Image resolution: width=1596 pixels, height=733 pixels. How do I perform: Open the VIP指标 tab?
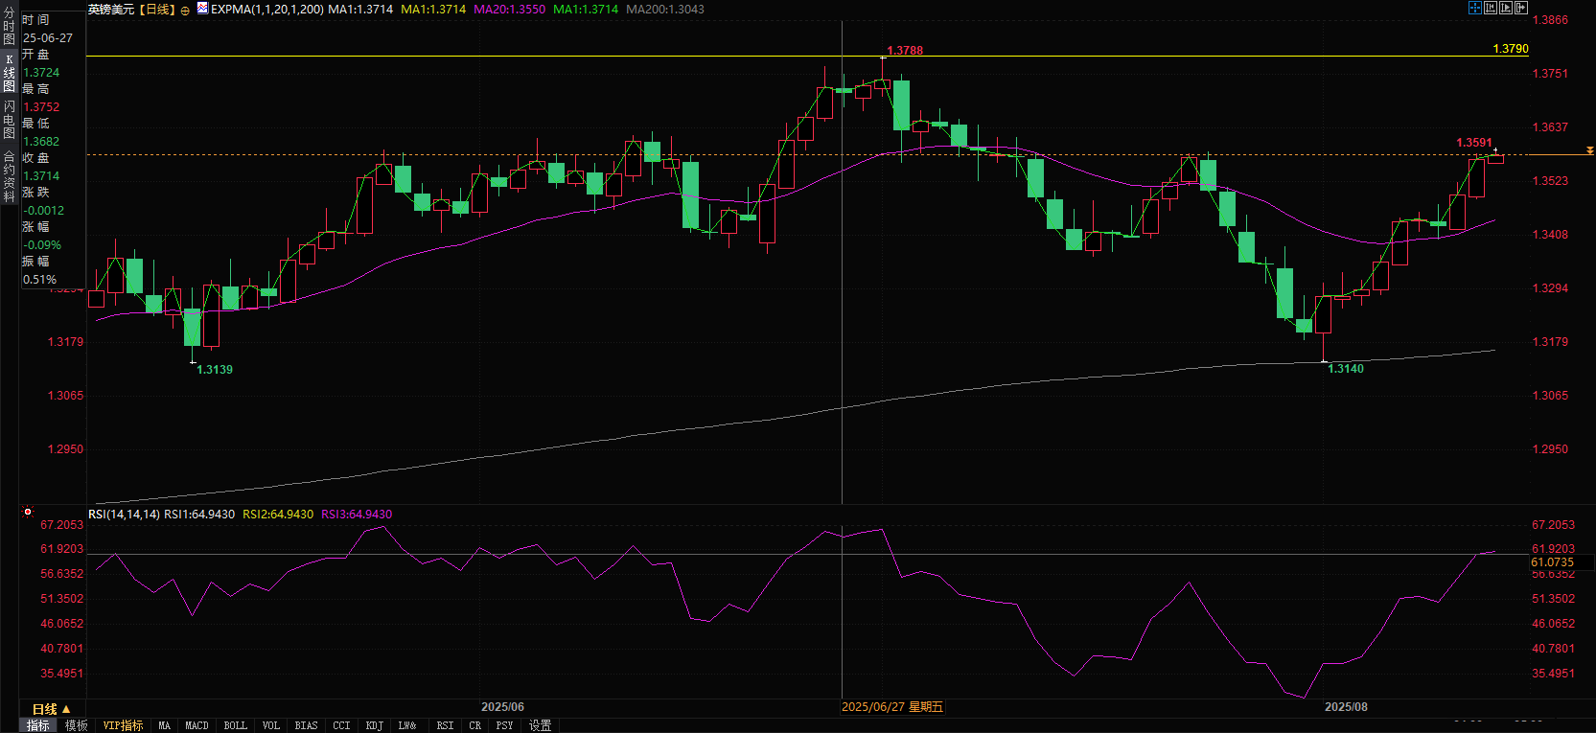(123, 725)
